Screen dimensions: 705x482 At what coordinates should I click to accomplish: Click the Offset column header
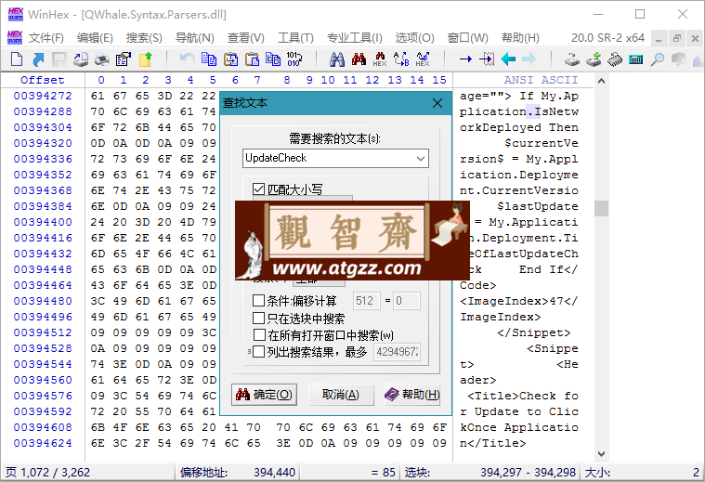[43, 80]
